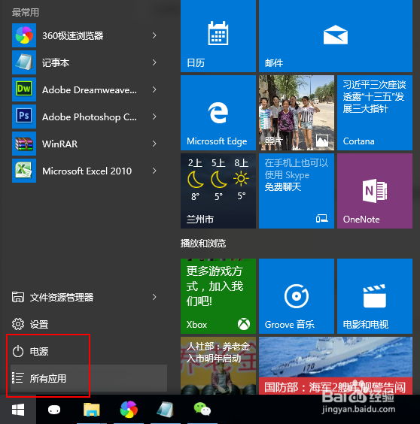
Task: Open the Notepad icon on taskbar
Action: 165,409
